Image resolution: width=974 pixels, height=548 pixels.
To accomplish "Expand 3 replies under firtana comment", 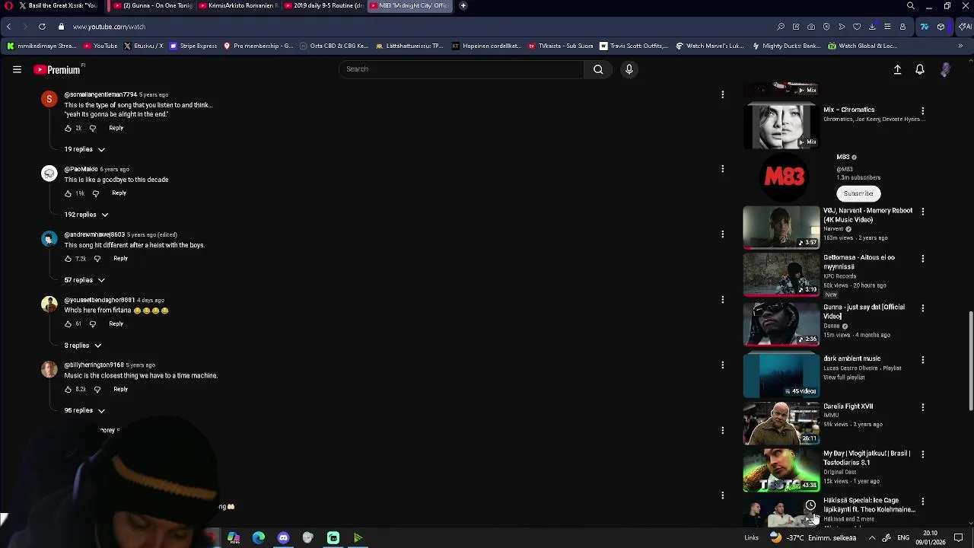I will (x=82, y=346).
